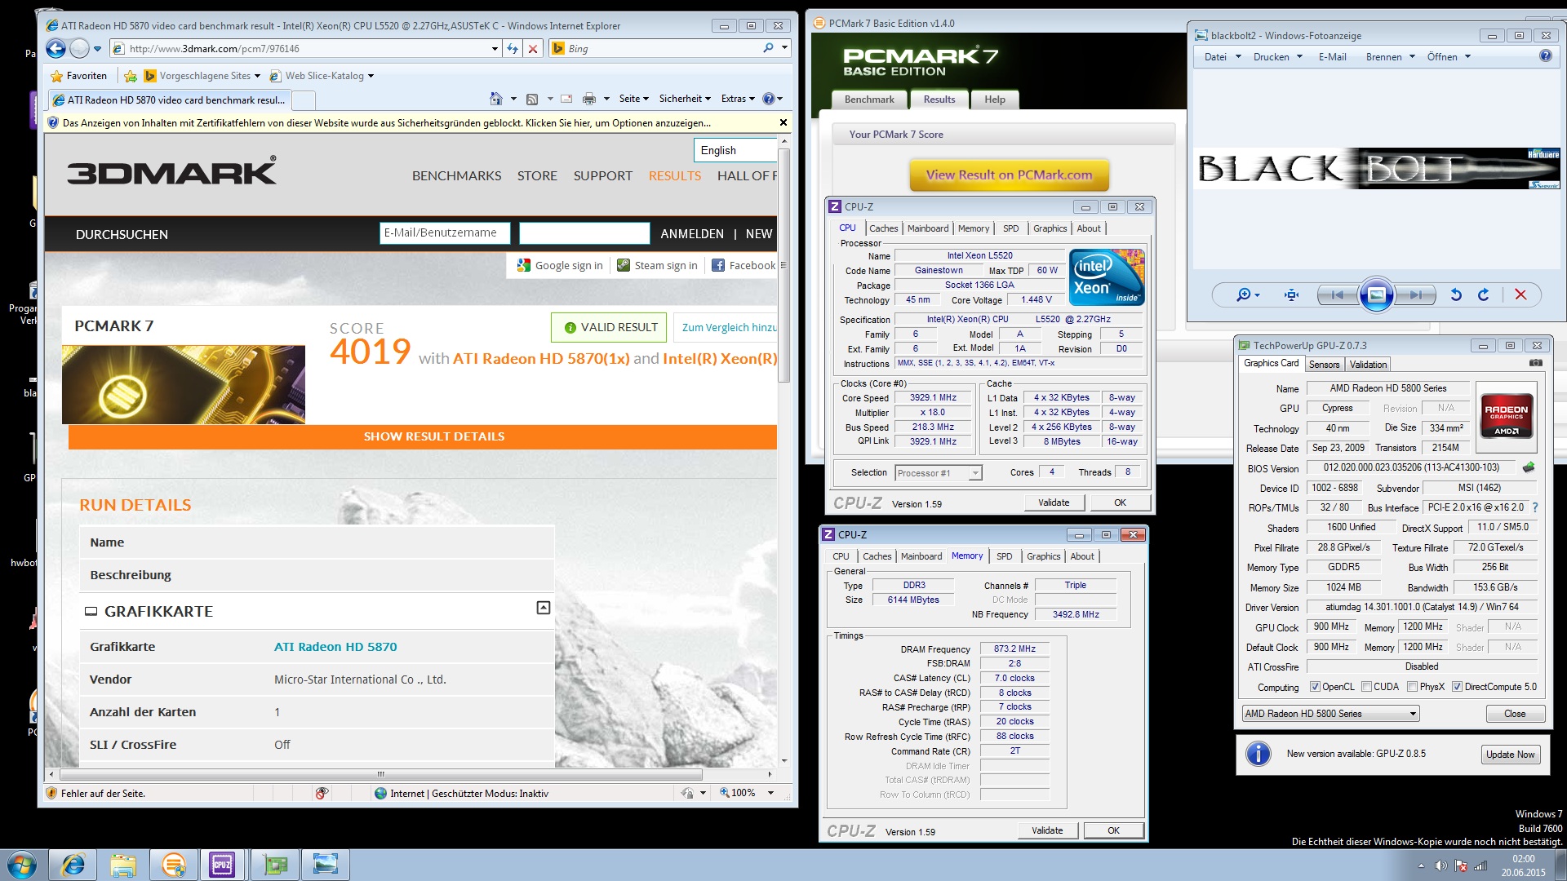Click SHOW RESULT DETAILS orange bar
Viewport: 1567px width, 881px height.
point(423,436)
